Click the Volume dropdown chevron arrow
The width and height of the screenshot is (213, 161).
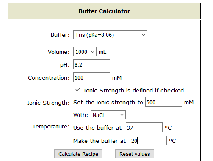coord(93,52)
